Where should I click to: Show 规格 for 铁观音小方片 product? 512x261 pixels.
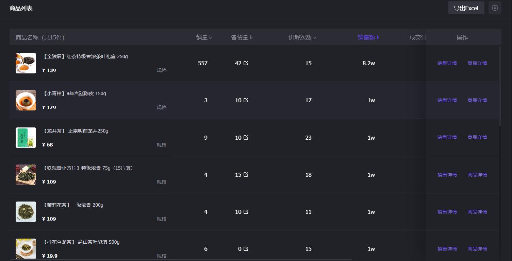coord(162,182)
